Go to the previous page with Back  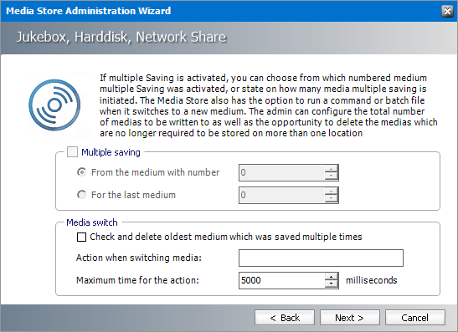click(285, 318)
